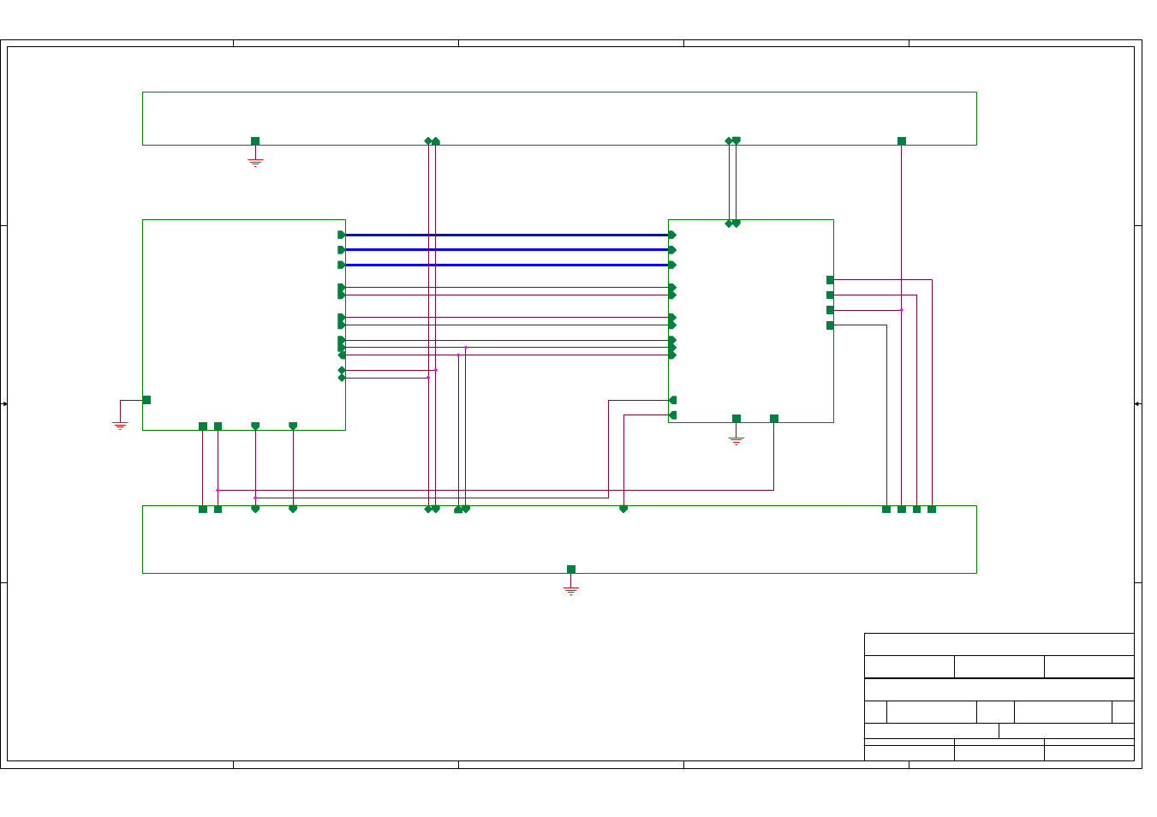Click bottom block's rightmost top-edge square pin
The image size is (1157, 817).
pos(932,510)
